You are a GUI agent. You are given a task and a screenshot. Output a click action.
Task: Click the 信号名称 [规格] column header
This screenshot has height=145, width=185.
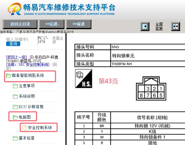click(148, 117)
